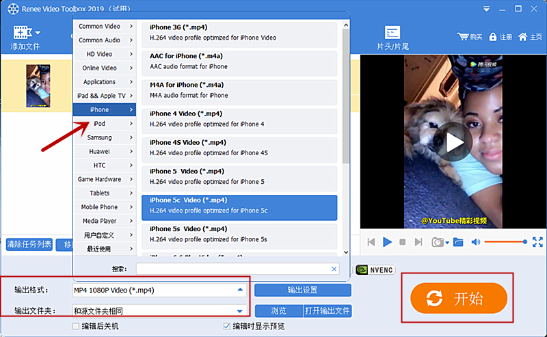The width and height of the screenshot is (547, 337).
Task: Open the title bar dropdown menu triangle icon
Action: (x=486, y=9)
